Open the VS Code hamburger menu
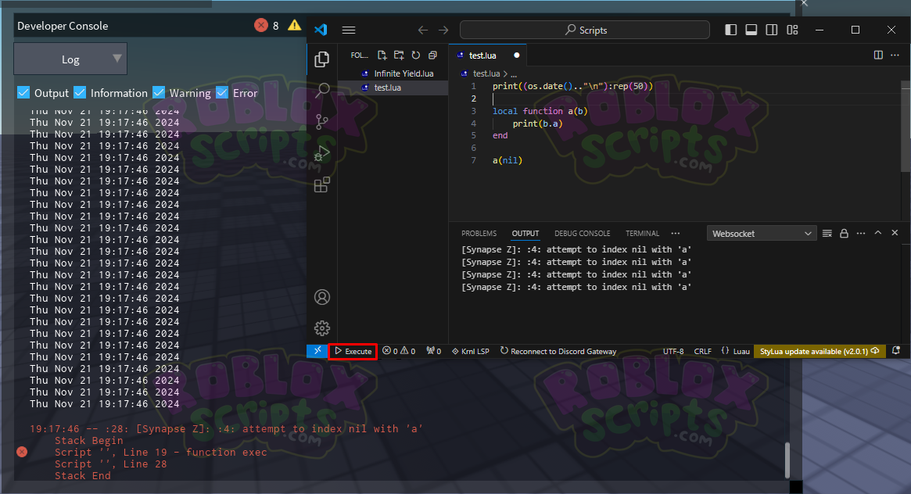Image resolution: width=911 pixels, height=494 pixels. coord(349,30)
